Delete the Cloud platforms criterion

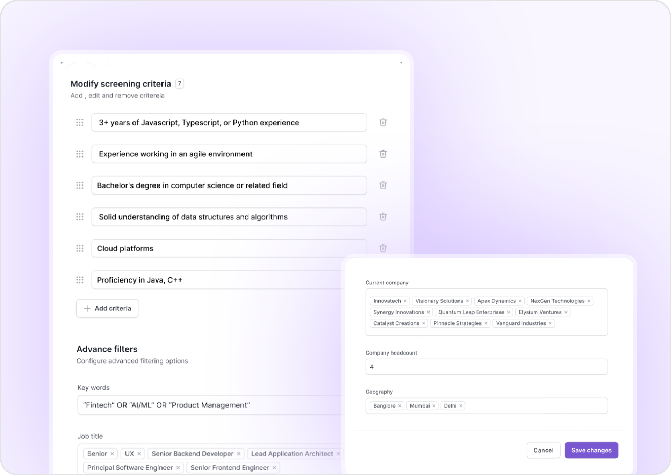(x=383, y=248)
